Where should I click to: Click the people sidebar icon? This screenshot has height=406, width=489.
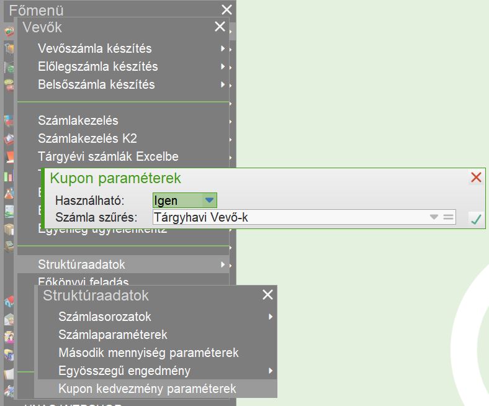point(9,337)
